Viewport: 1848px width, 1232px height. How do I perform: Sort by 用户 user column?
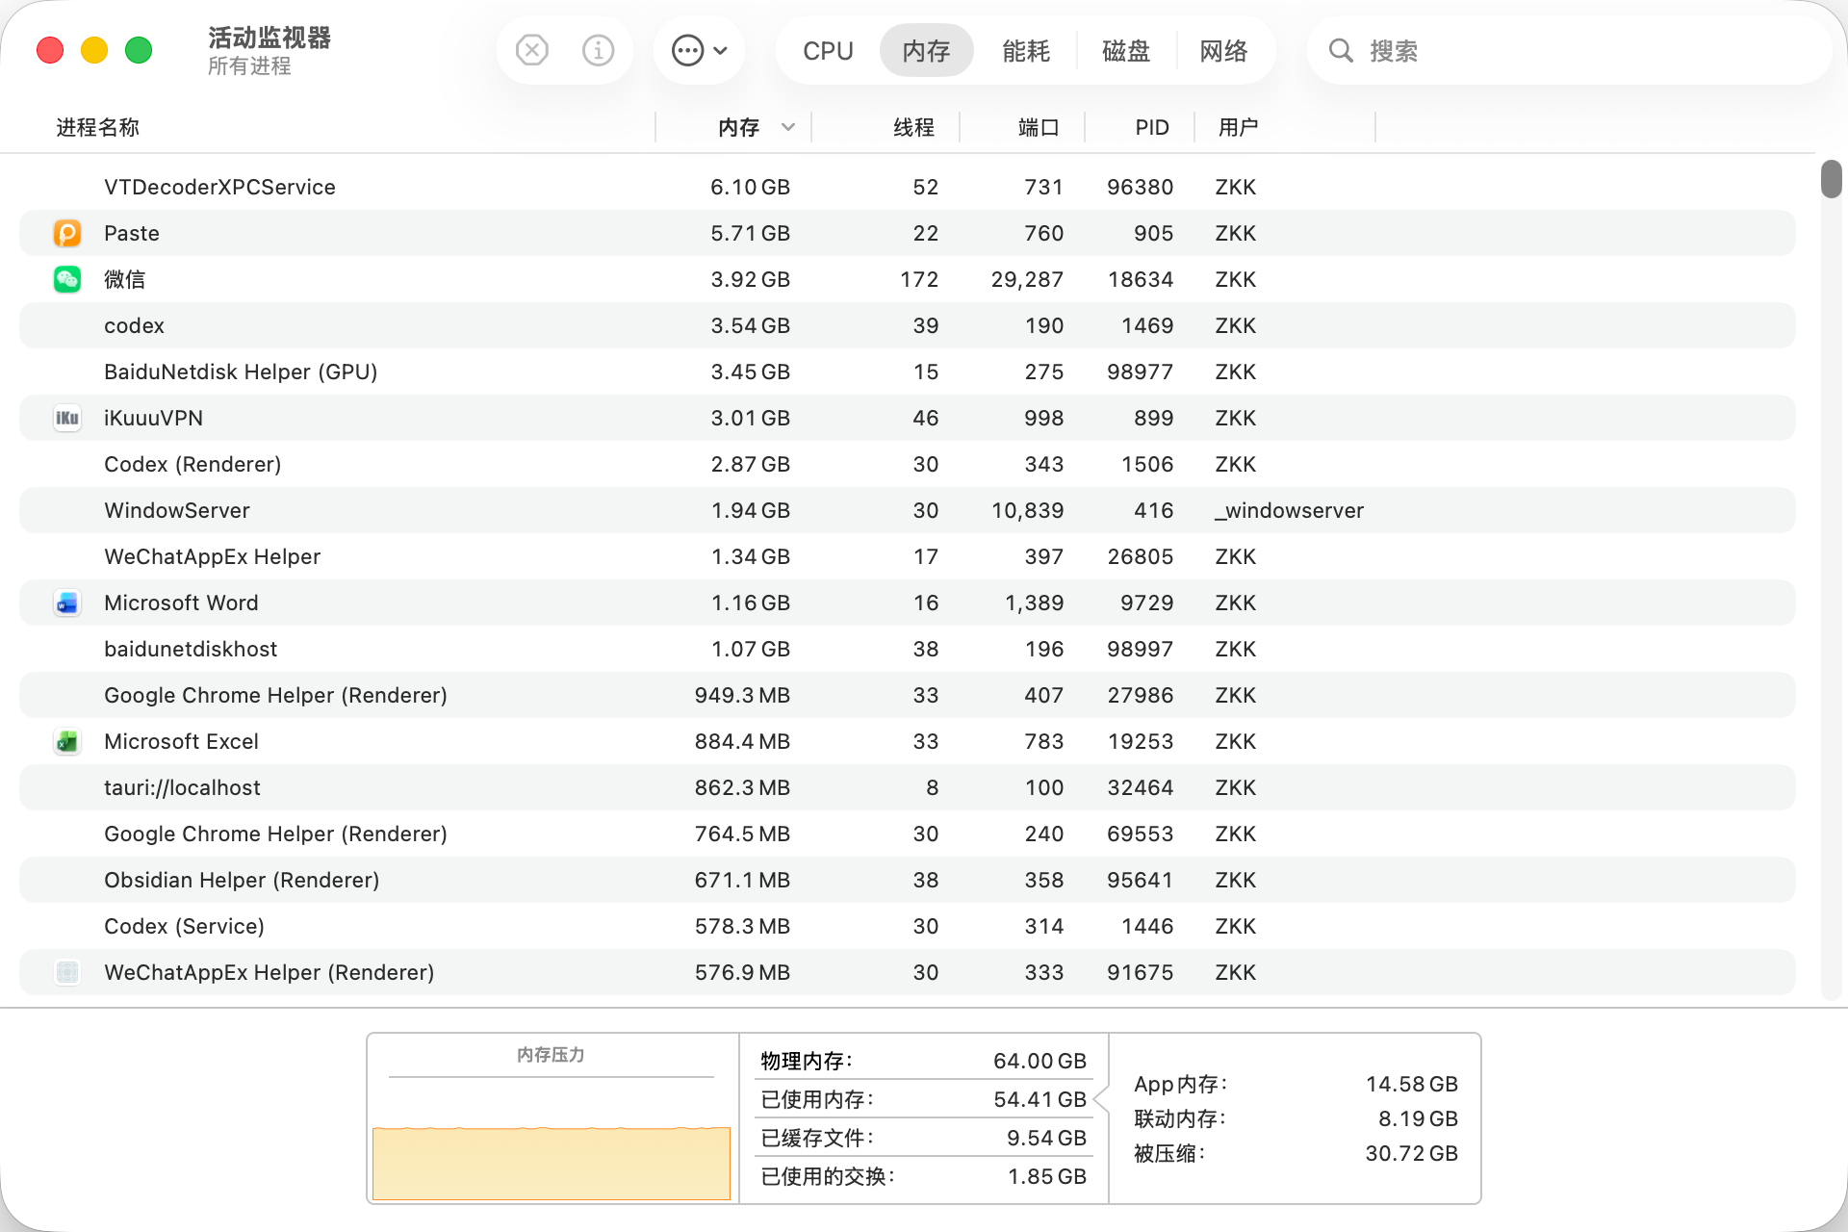coord(1239,127)
